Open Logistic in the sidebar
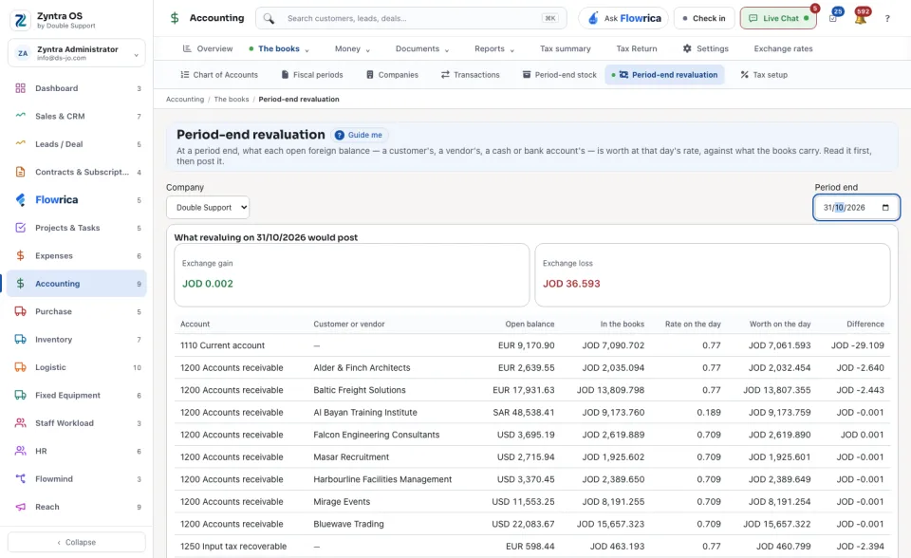This screenshot has width=911, height=558. (x=77, y=367)
